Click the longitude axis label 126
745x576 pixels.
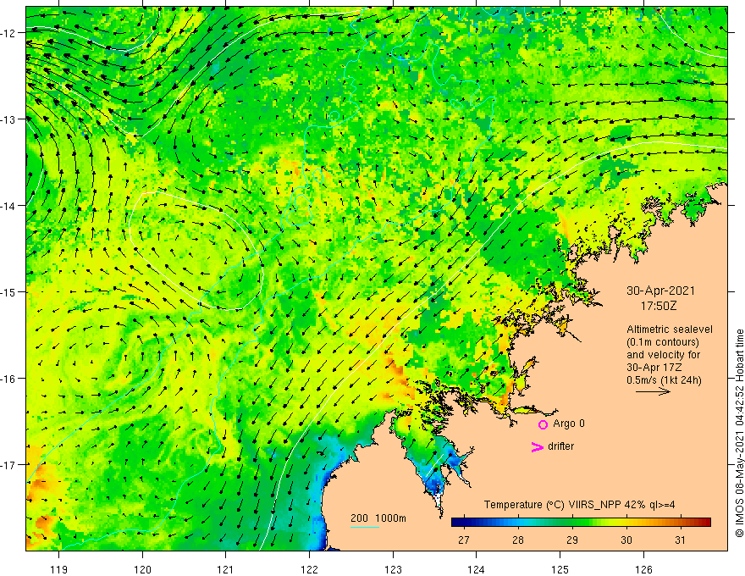point(643,569)
